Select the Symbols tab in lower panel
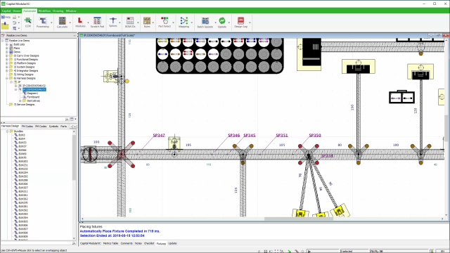The width and height of the screenshot is (450, 253). pos(53,126)
